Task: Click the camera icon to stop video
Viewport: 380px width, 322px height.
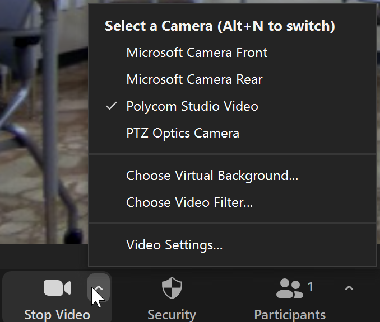Action: click(57, 288)
